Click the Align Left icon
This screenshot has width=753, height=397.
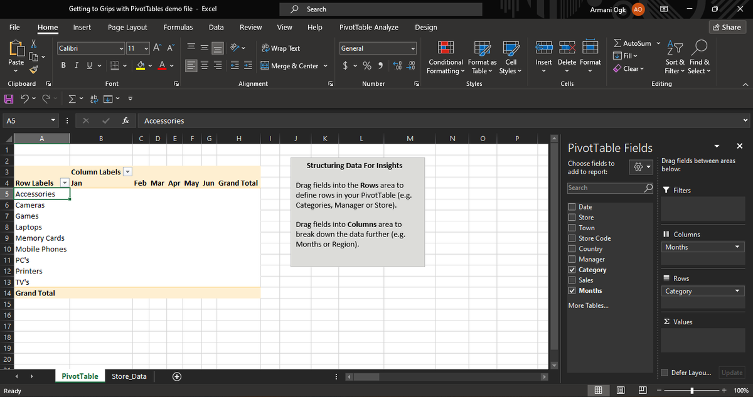tap(192, 66)
